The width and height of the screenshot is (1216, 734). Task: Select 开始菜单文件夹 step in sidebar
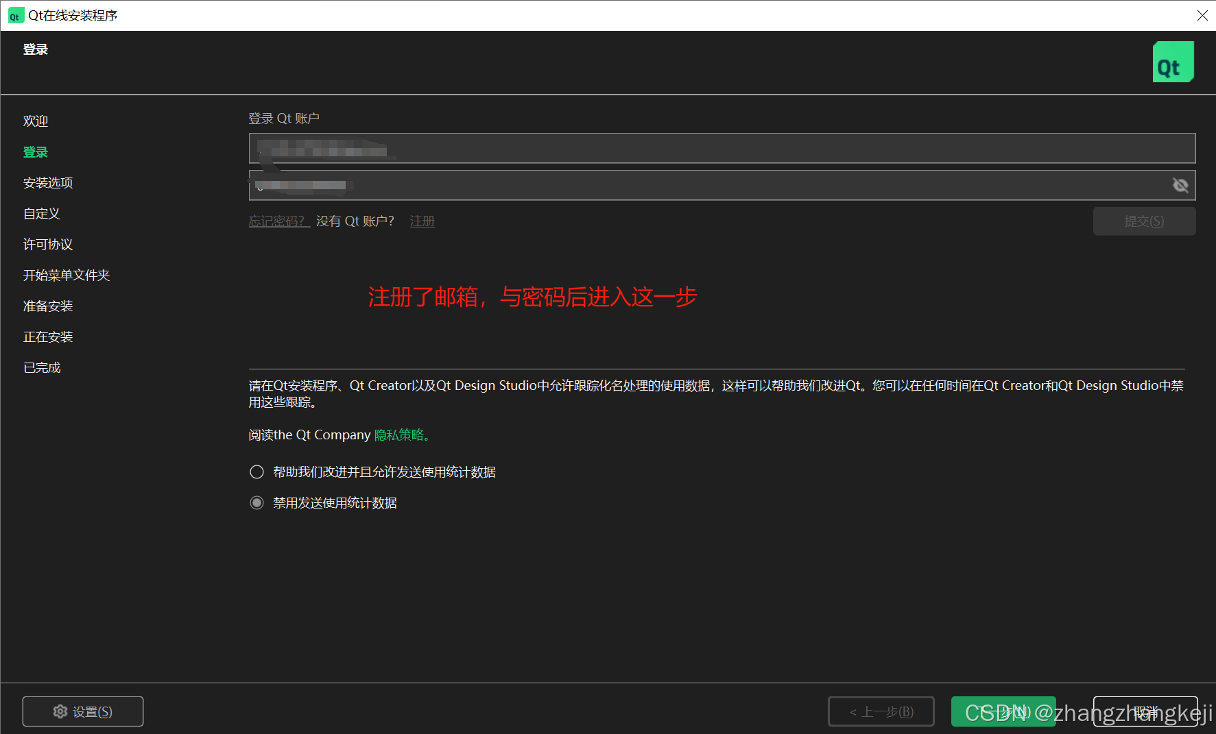tap(67, 276)
